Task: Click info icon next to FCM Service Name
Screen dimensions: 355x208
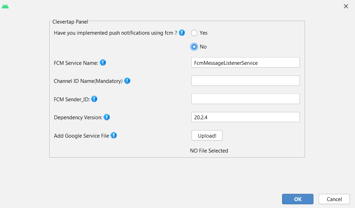Action: (x=103, y=62)
